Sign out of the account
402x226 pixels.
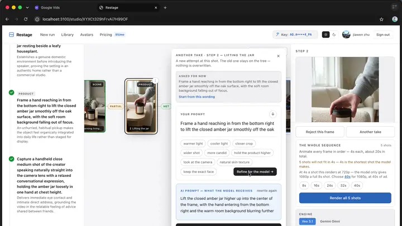point(383,35)
